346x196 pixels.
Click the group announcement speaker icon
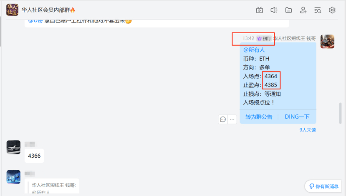pos(274,10)
